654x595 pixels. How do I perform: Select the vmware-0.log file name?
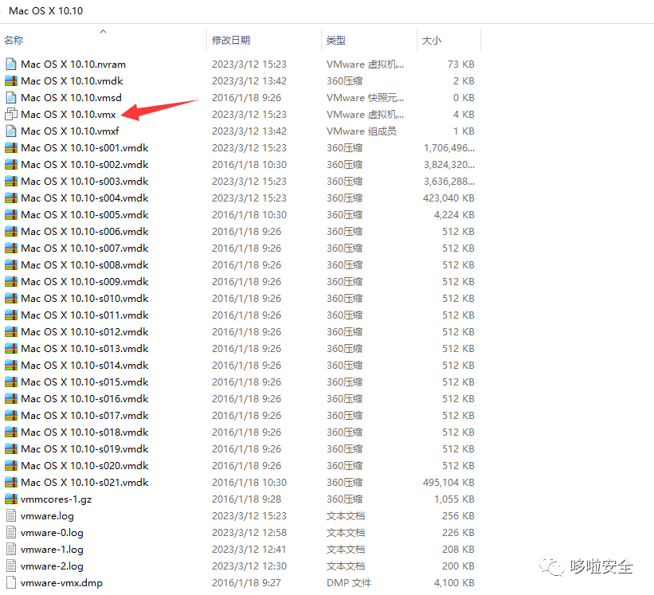[x=52, y=532]
